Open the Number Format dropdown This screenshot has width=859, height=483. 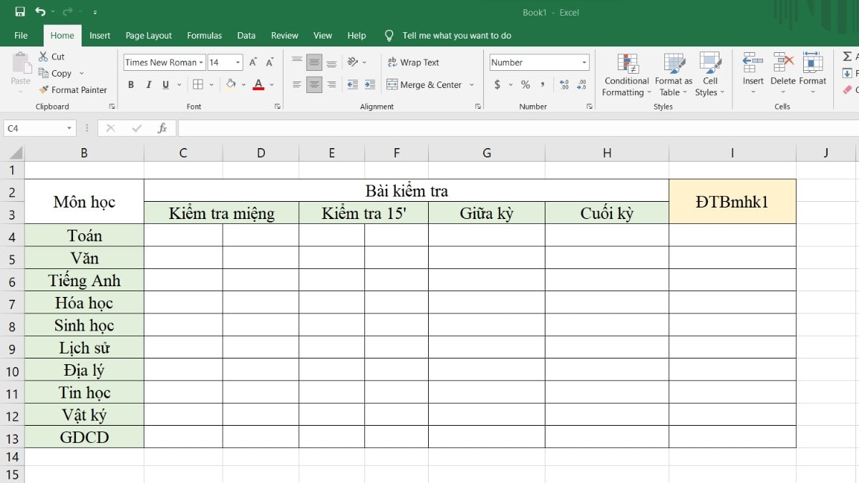(582, 62)
